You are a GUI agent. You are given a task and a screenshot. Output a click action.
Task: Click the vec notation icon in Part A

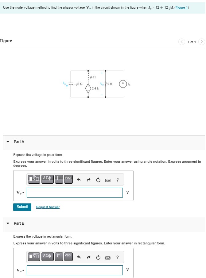(68, 179)
